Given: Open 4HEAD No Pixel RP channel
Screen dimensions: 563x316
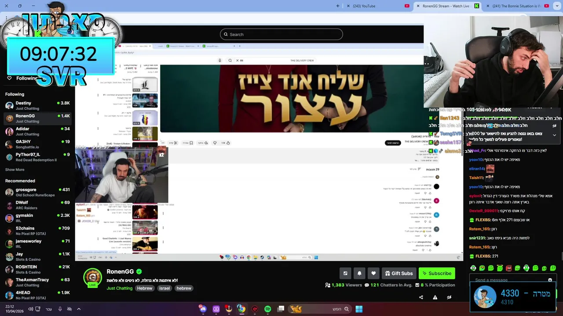Looking at the screenshot, I should [37, 295].
